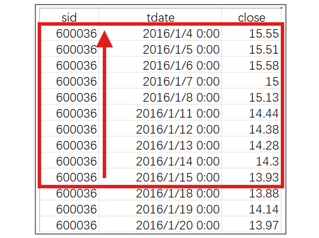This screenshot has width=319, height=238.
Task: Select the close value 13.97
Action: coord(252,224)
